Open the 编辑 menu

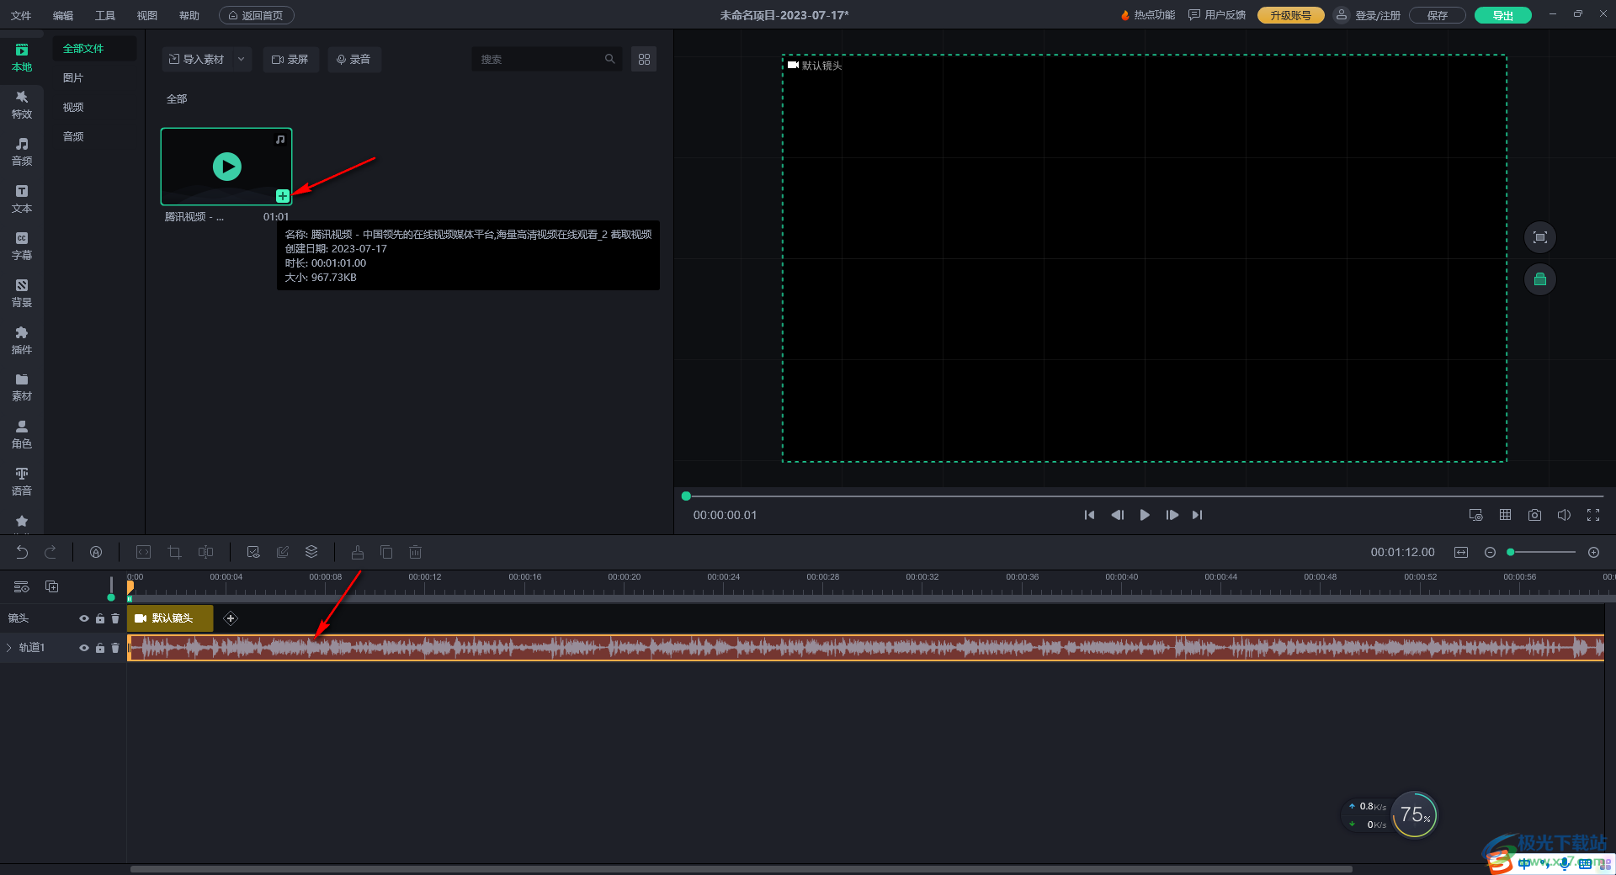coord(63,15)
